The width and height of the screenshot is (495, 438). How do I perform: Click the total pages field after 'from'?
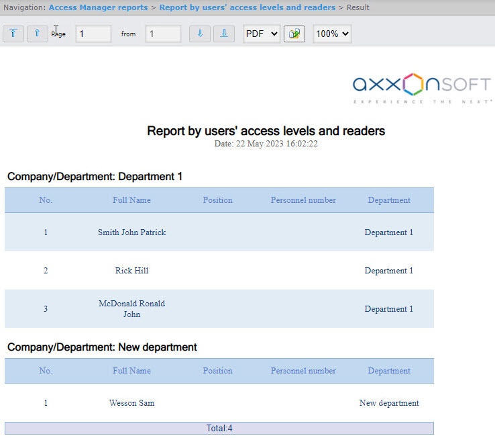tap(163, 34)
